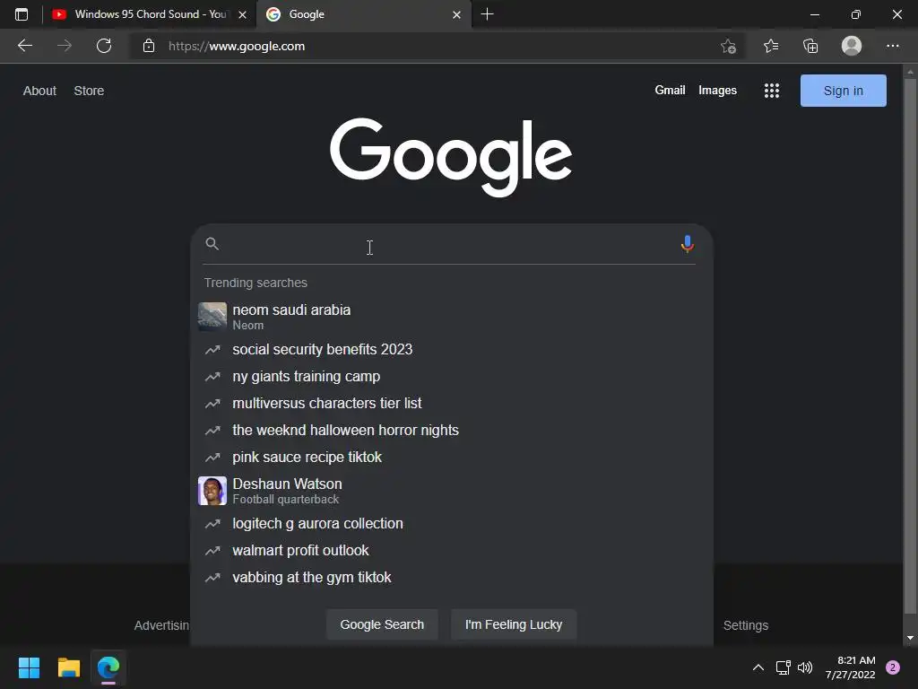Open the network status tray icon
Image resolution: width=918 pixels, height=689 pixels.
pos(784,667)
